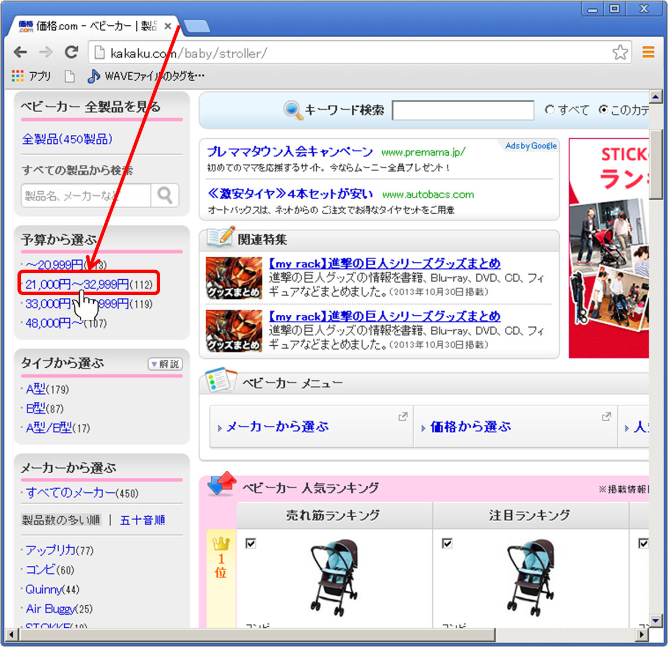Image resolution: width=668 pixels, height=647 pixels.
Task: Toggle checkbox in 注目ランキング column
Action: 447,543
